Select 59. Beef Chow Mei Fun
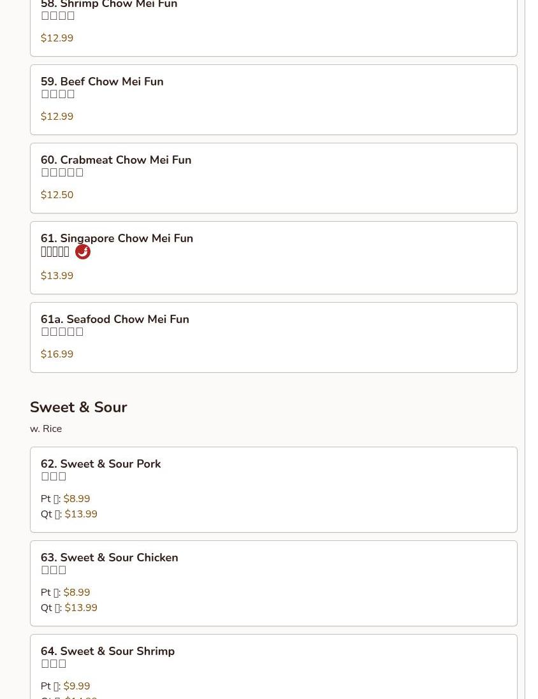The image size is (538, 699). (102, 82)
